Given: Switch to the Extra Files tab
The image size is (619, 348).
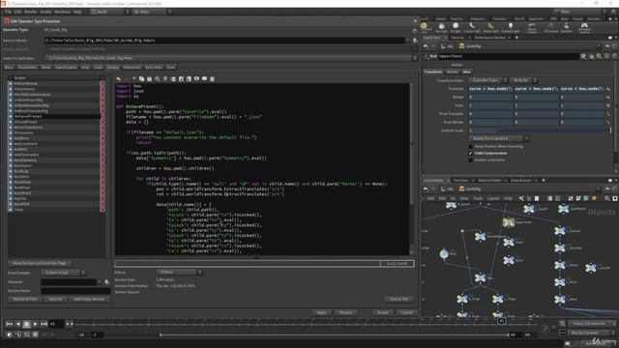Looking at the screenshot, I should point(154,67).
